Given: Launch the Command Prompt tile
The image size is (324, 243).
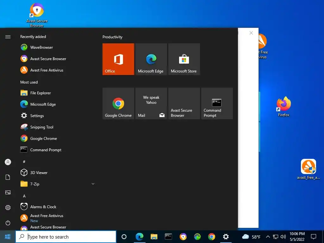Looking at the screenshot, I should click(217, 103).
